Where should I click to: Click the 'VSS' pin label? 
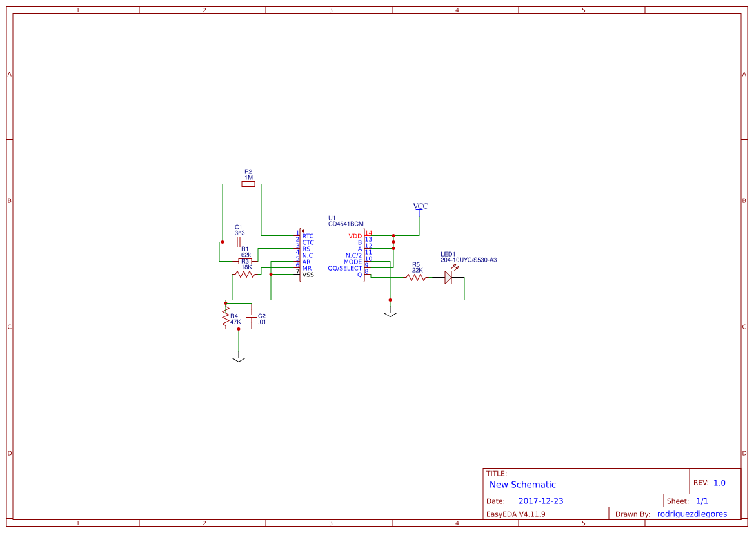(x=308, y=275)
